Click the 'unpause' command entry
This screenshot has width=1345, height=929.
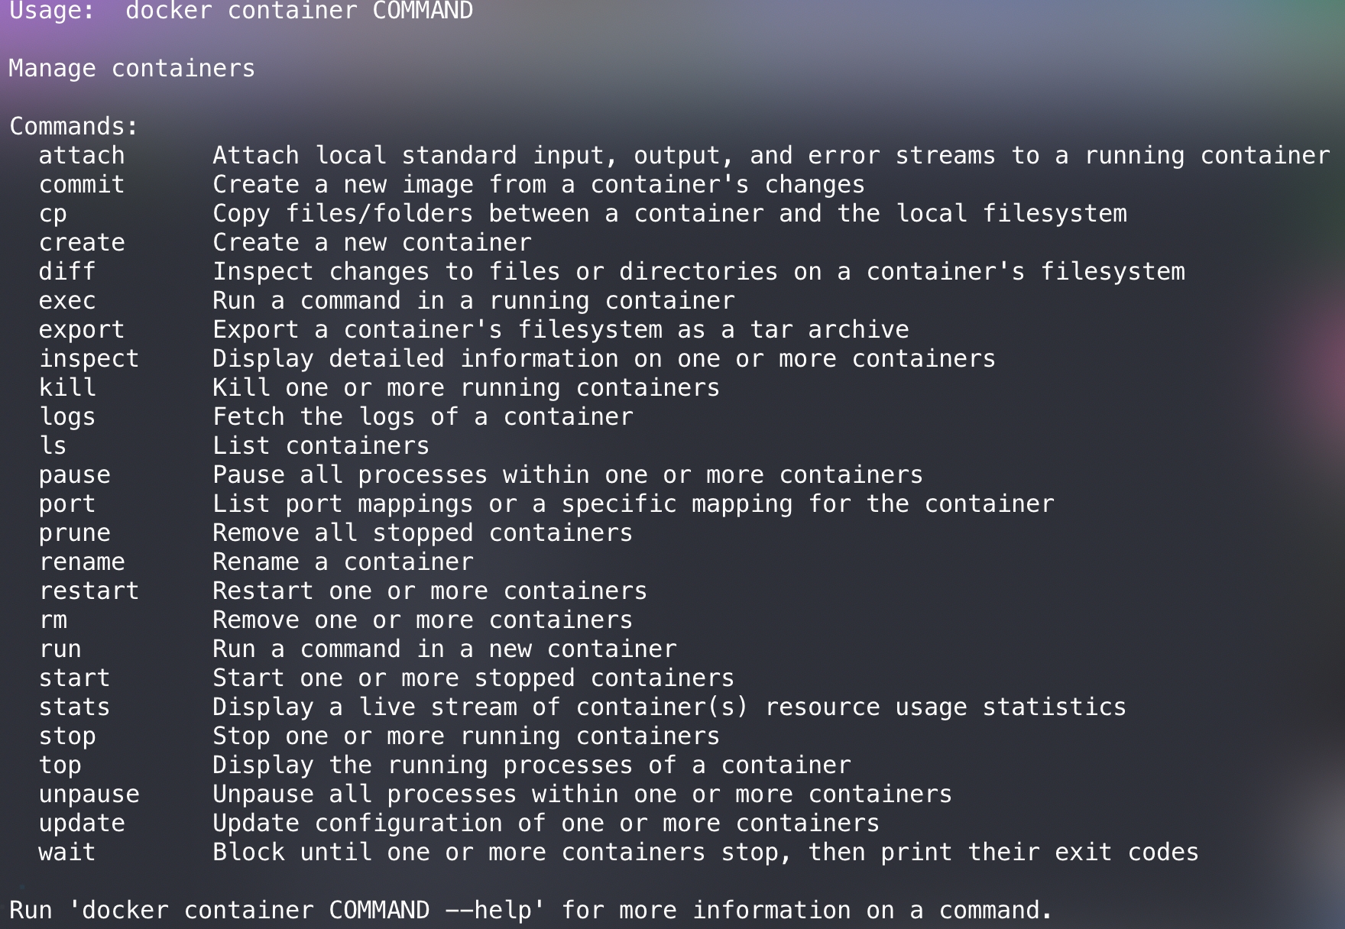click(x=89, y=795)
